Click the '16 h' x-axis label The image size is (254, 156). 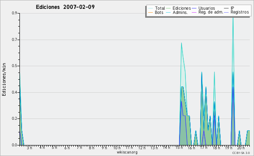(191, 148)
